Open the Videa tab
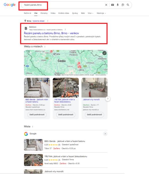The height and width of the screenshot is (174, 149). click(53, 13)
